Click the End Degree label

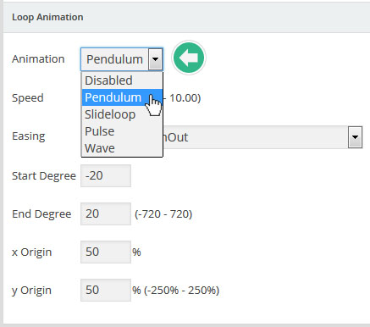[41, 214]
